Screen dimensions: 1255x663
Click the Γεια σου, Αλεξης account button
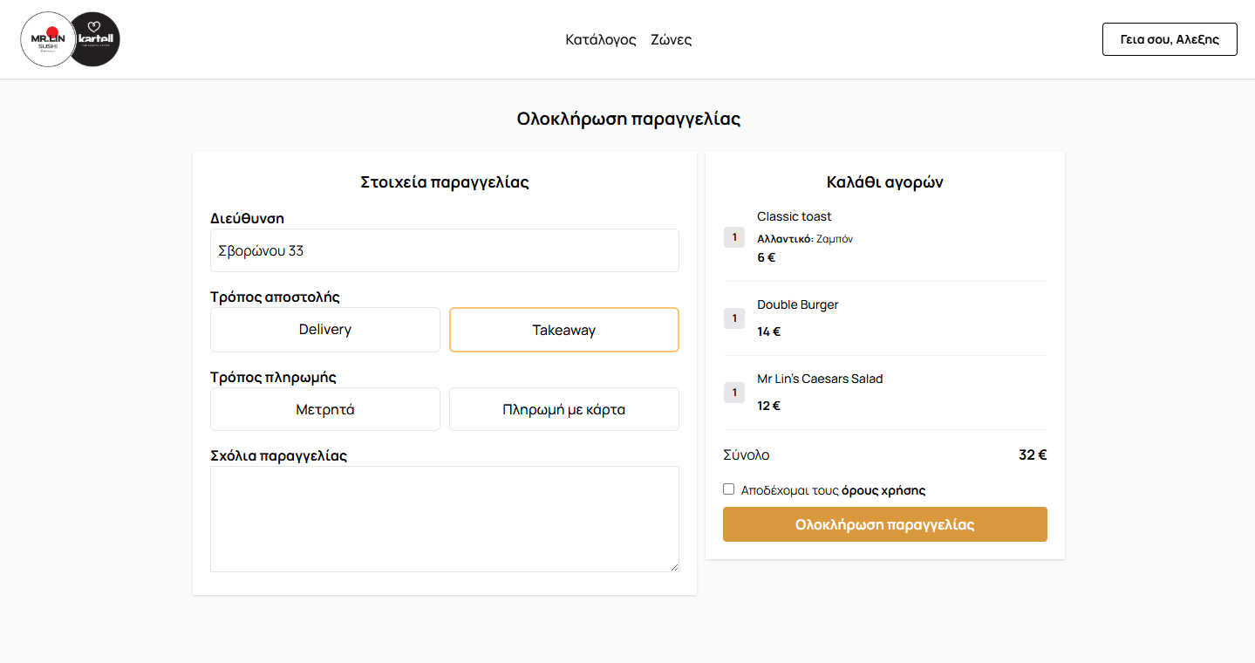point(1169,39)
